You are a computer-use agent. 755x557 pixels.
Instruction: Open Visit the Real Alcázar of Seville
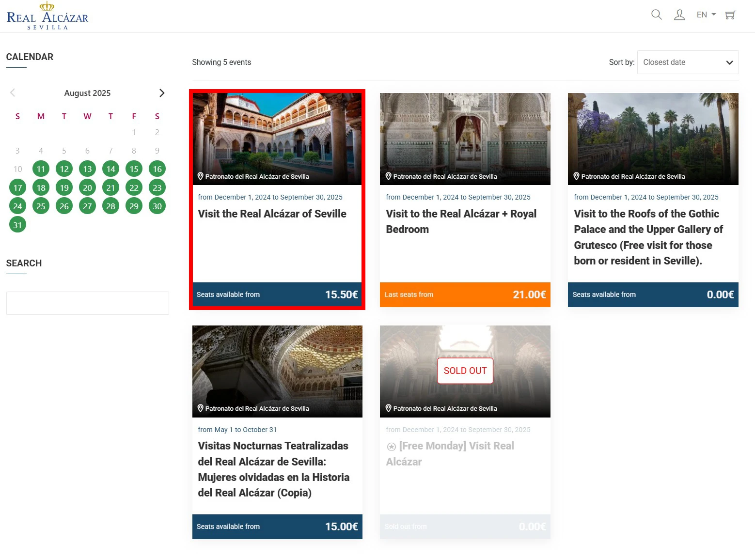pyautogui.click(x=272, y=214)
